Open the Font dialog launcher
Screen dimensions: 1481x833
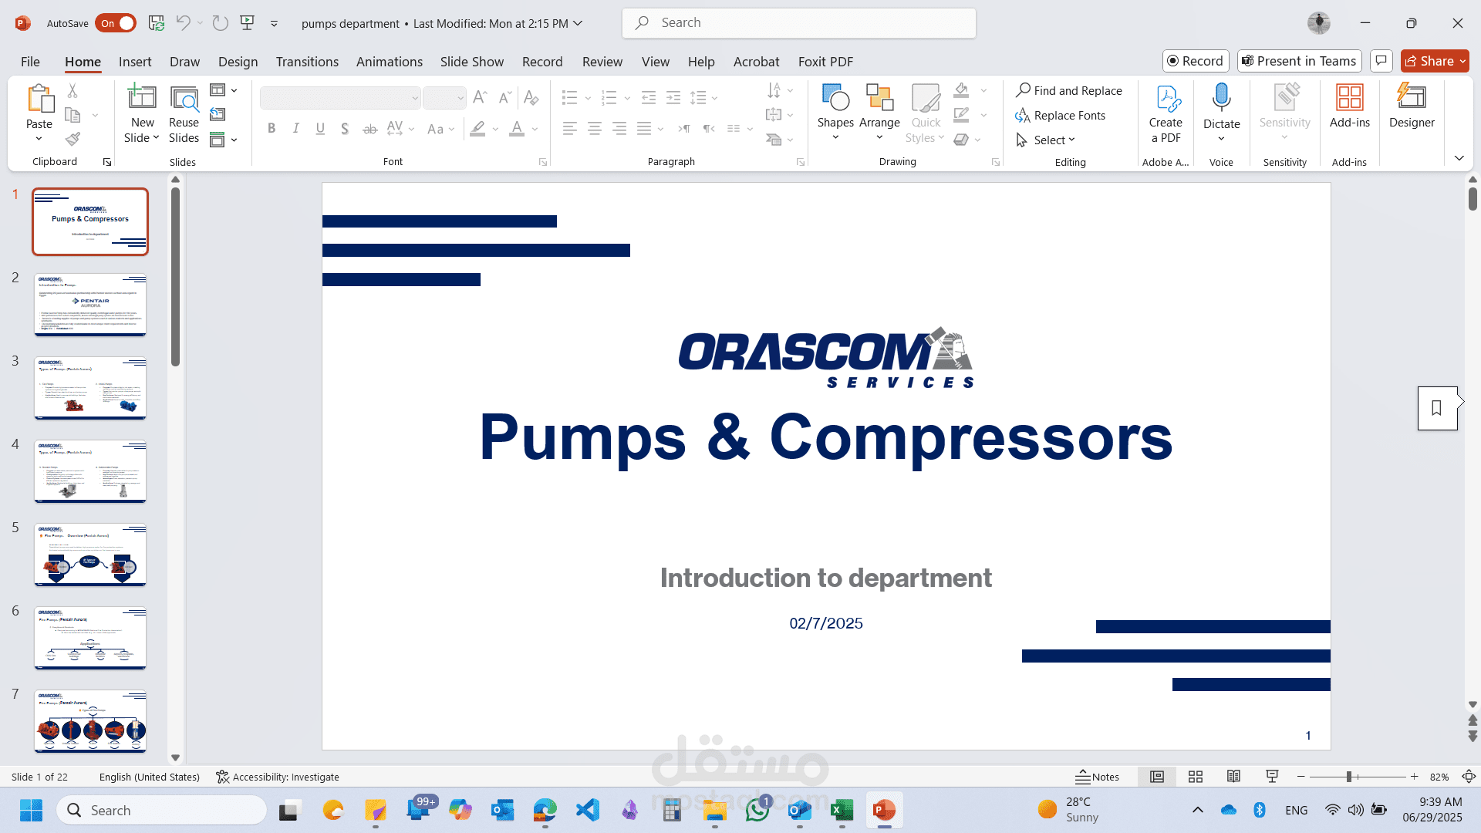pyautogui.click(x=543, y=162)
